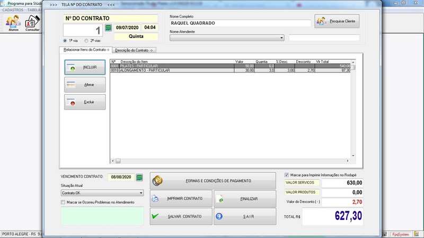Image resolution: width=424 pixels, height=238 pixels.
Task: Expand the Nome Atendente dropdown
Action: 281,38
